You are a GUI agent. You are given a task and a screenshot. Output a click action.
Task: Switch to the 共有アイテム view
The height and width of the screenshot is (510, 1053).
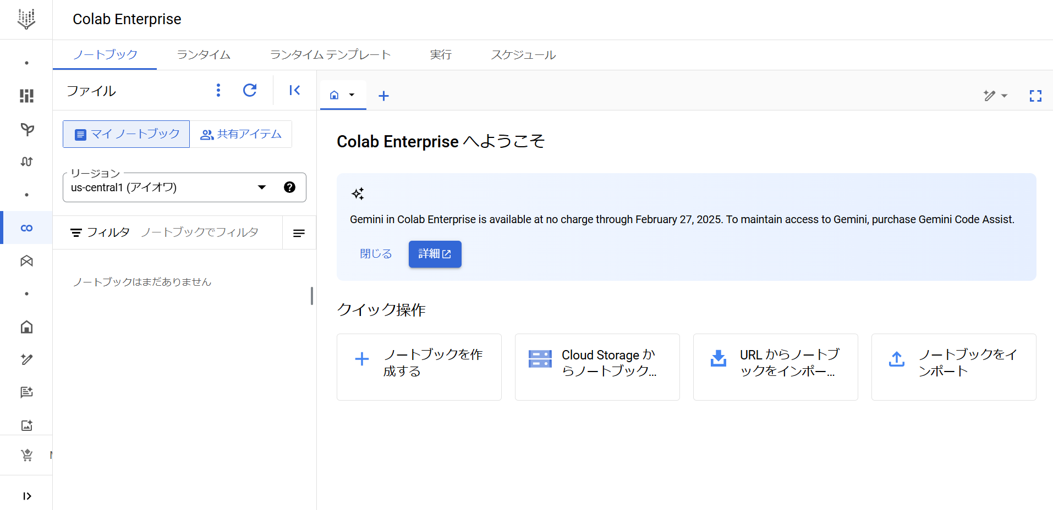(x=241, y=134)
